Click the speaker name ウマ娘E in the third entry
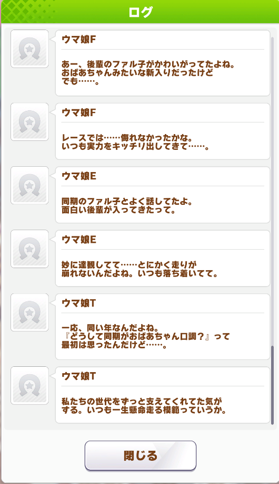The image size is (279, 484). 79,176
